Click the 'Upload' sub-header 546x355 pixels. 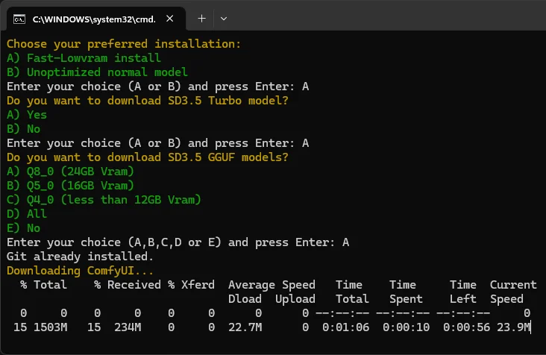[295, 299]
